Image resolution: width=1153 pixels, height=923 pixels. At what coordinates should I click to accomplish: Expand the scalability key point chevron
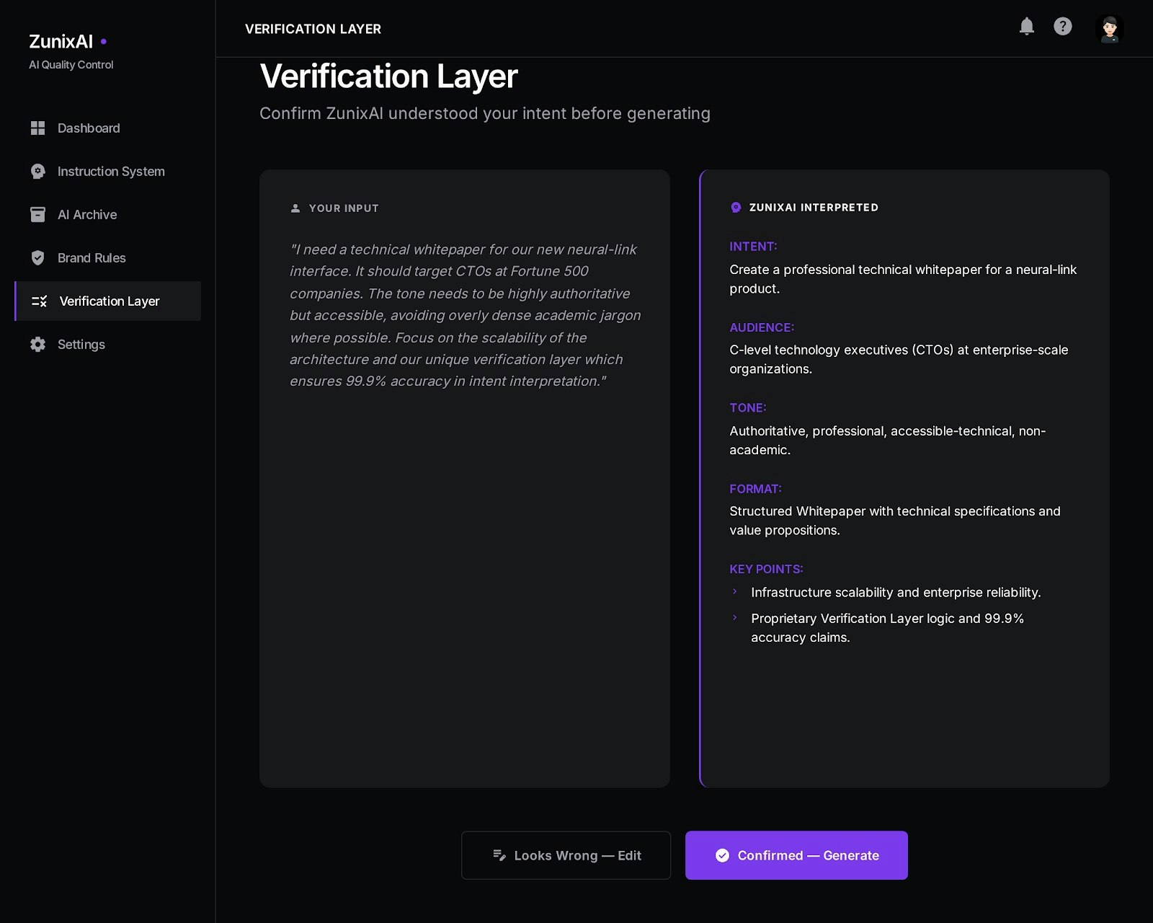(735, 592)
